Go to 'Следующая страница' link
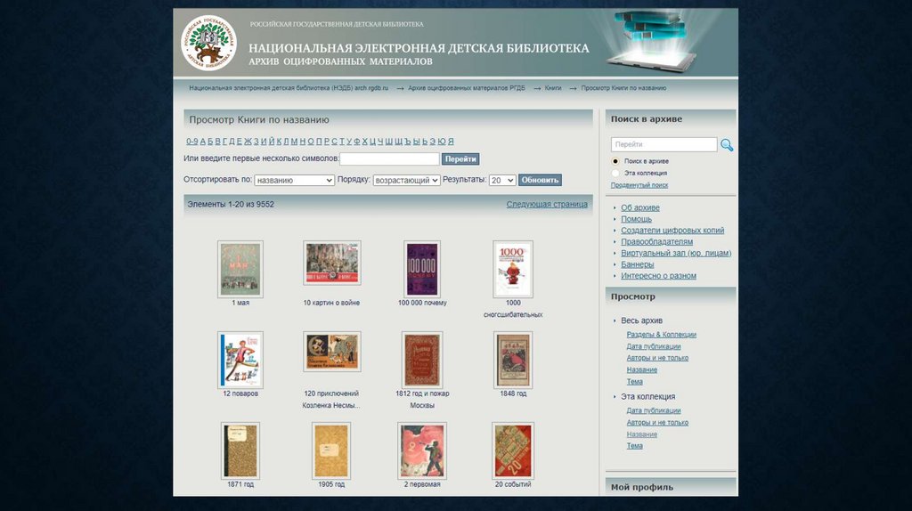This screenshot has height=511, width=912. coord(547,204)
